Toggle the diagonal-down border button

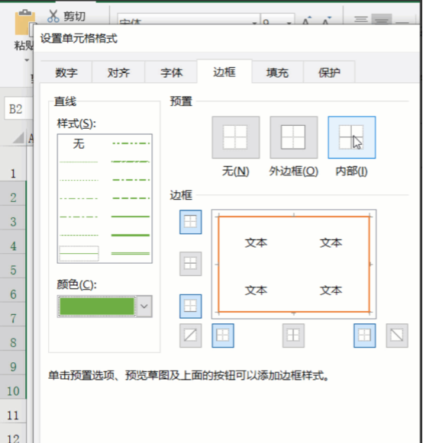click(397, 335)
